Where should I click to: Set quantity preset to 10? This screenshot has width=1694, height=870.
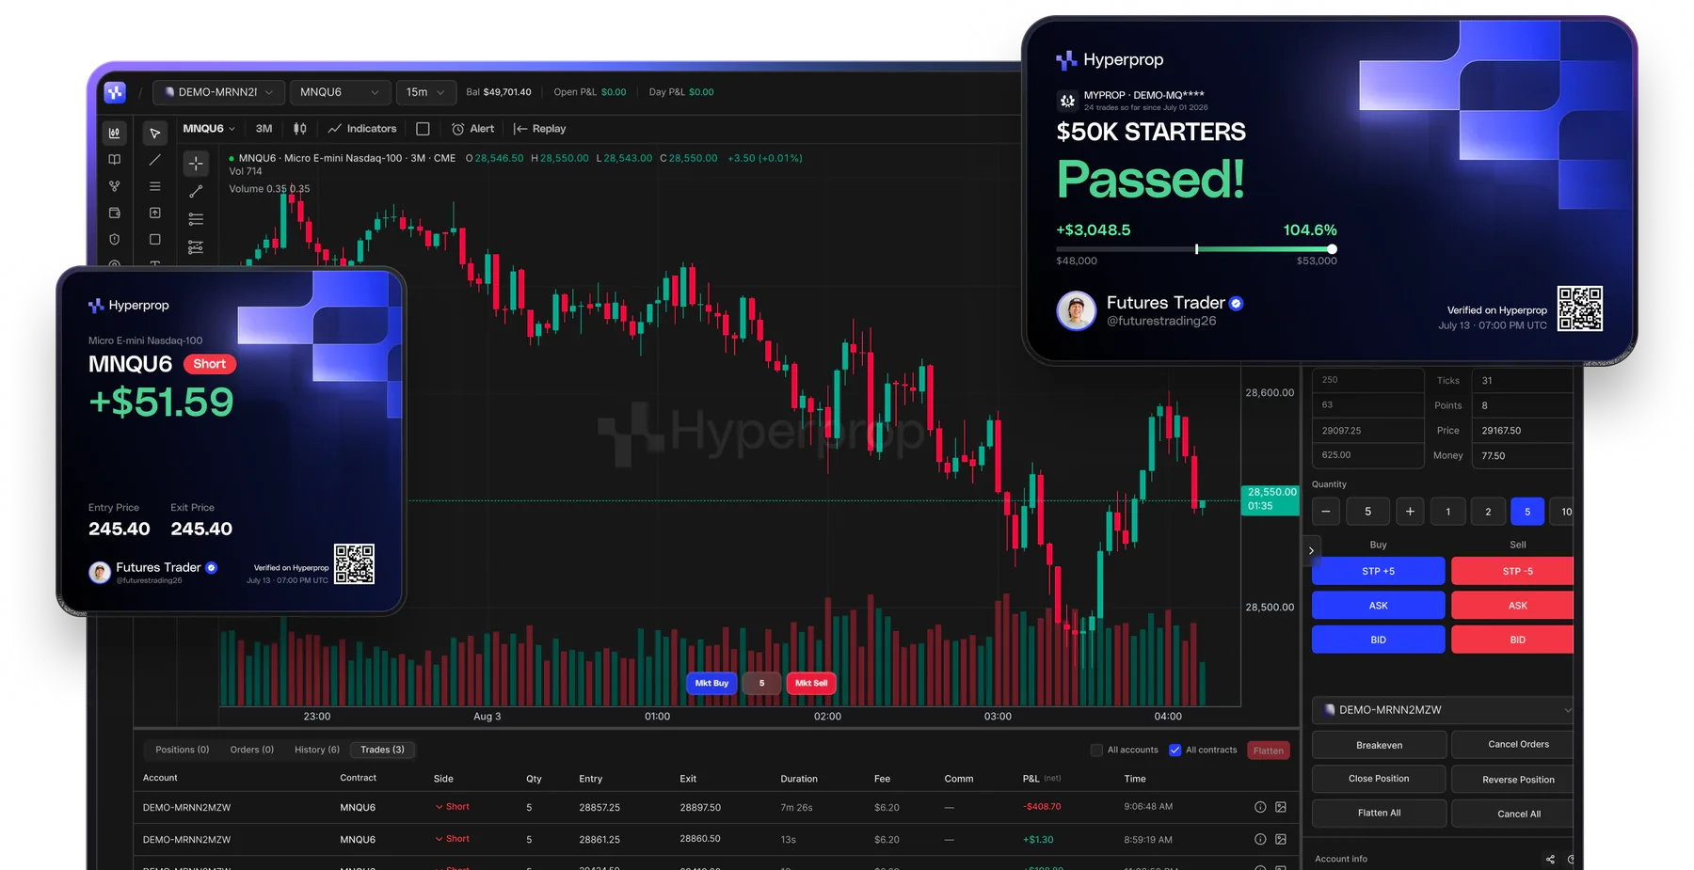(x=1564, y=512)
